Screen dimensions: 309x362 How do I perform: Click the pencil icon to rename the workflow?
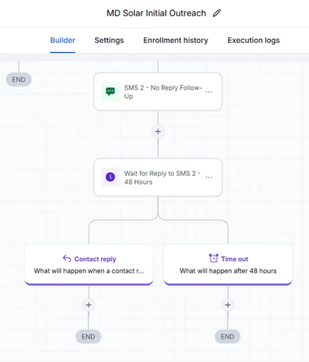[216, 13]
